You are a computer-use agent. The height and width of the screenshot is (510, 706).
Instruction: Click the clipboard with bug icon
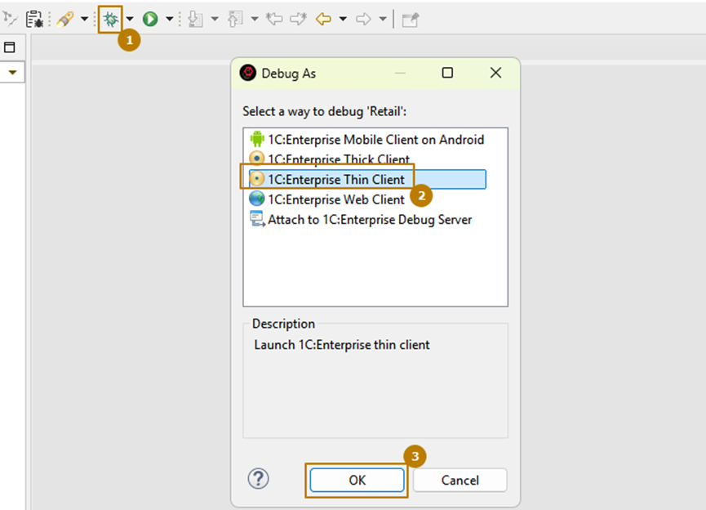point(34,18)
